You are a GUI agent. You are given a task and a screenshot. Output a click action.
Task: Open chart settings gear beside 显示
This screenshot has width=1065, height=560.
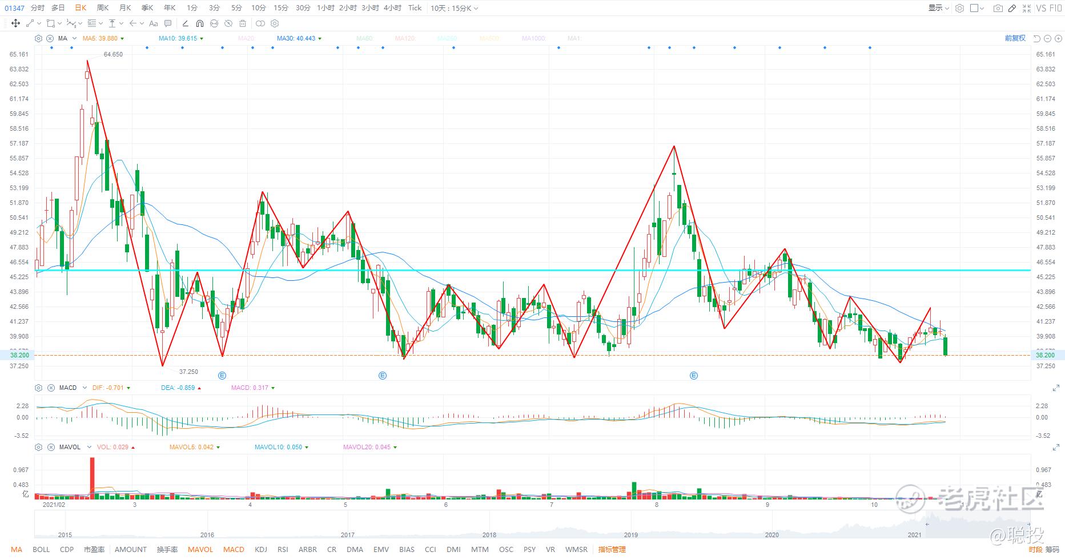tap(960, 8)
